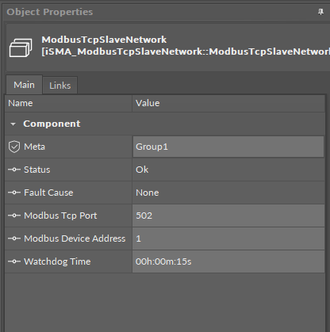330x332 pixels.
Task: Click the Status property name
Action: (36, 170)
